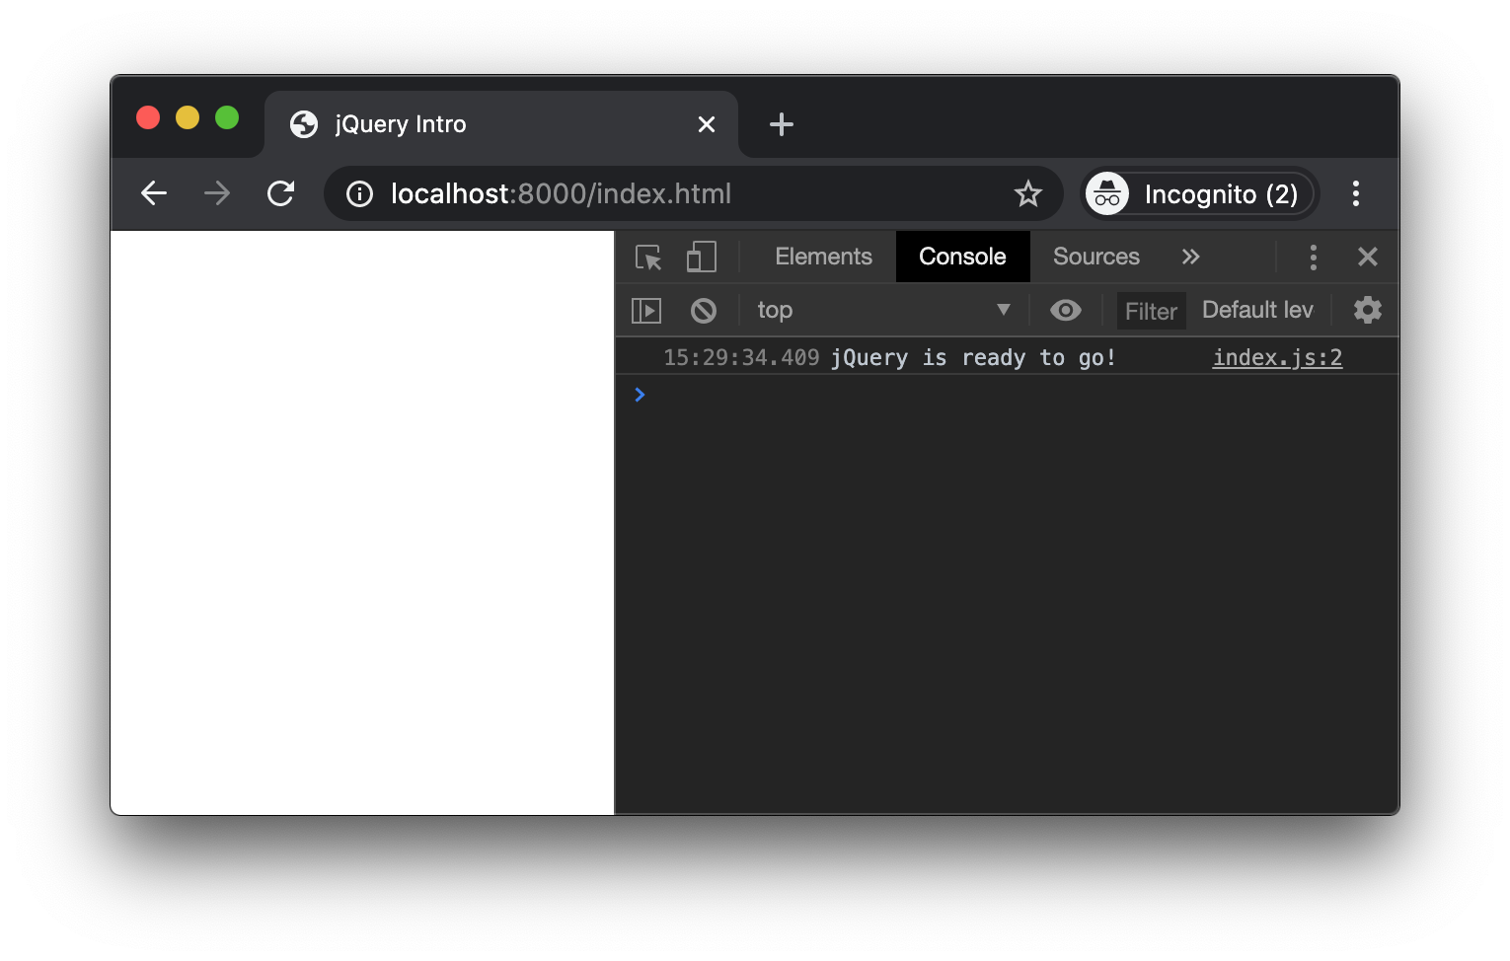The width and height of the screenshot is (1510, 961).
Task: Activate the Filter field
Action: 1150,311
